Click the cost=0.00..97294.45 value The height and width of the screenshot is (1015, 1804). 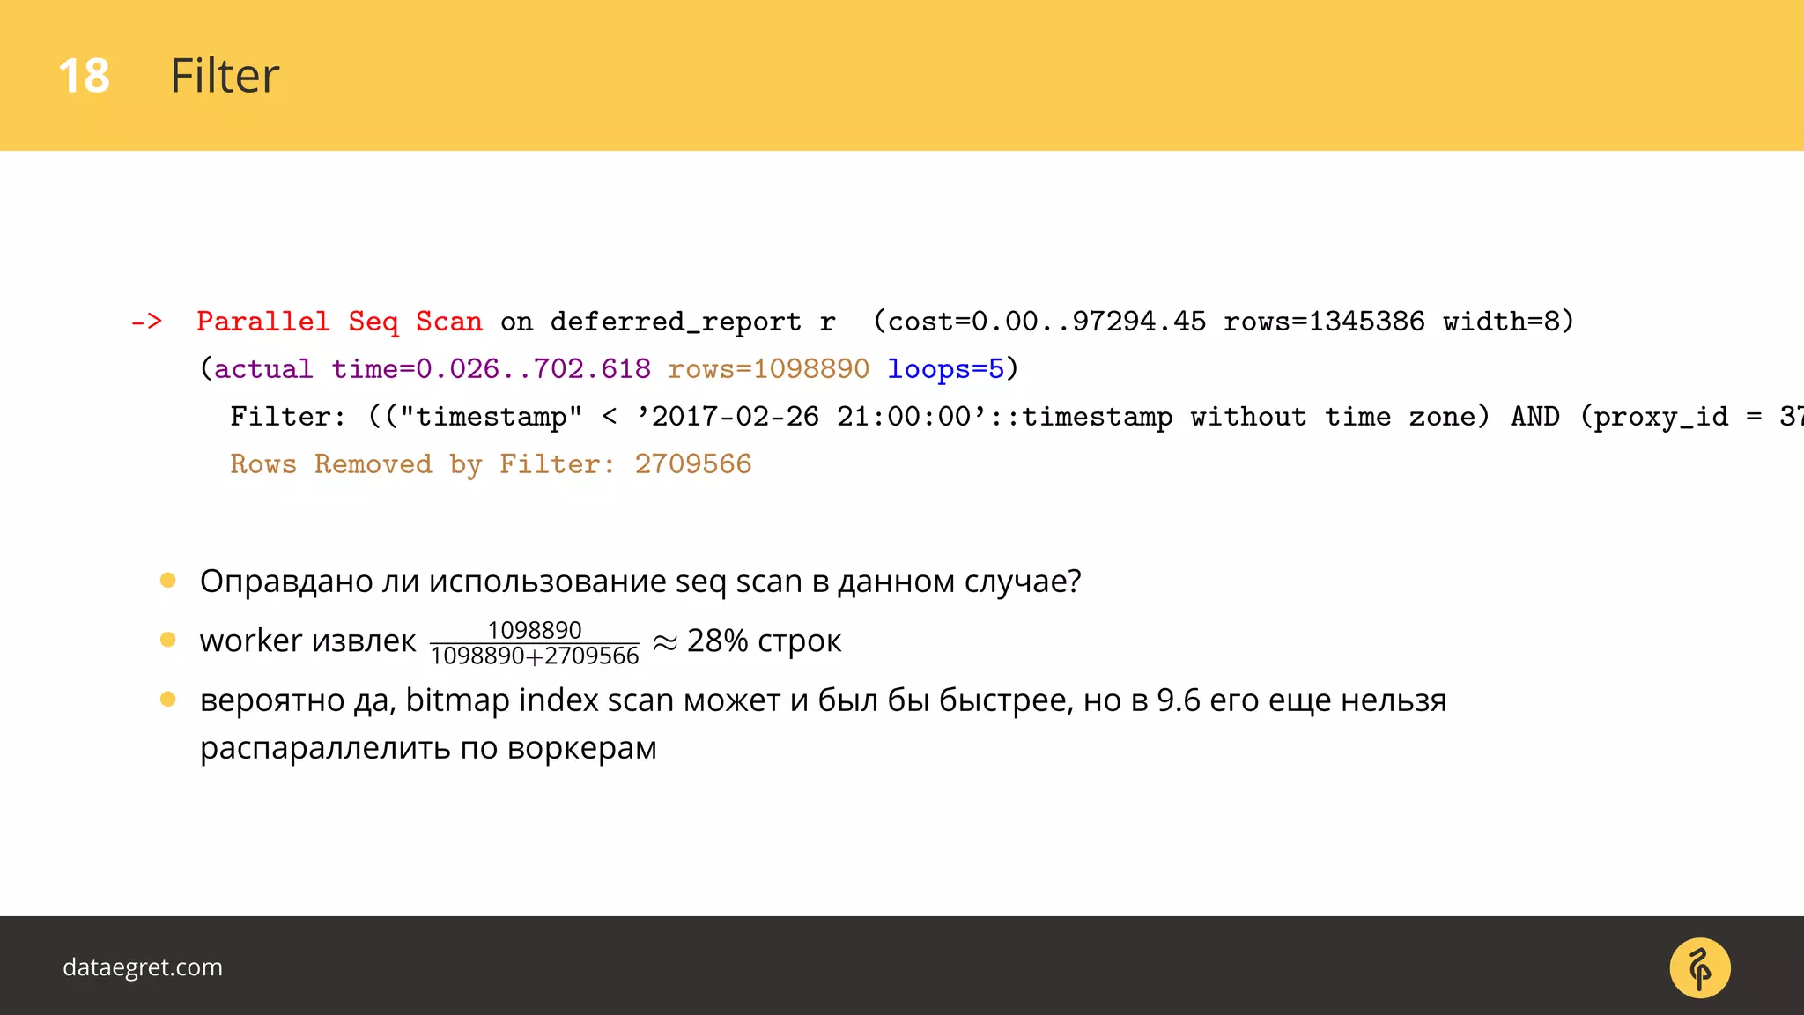1046,322
